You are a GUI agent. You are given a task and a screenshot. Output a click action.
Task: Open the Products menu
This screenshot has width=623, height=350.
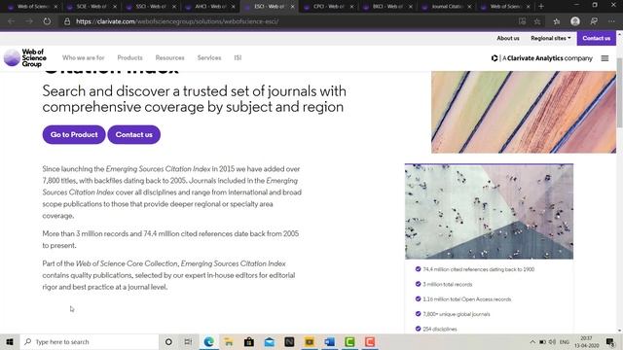coord(129,58)
